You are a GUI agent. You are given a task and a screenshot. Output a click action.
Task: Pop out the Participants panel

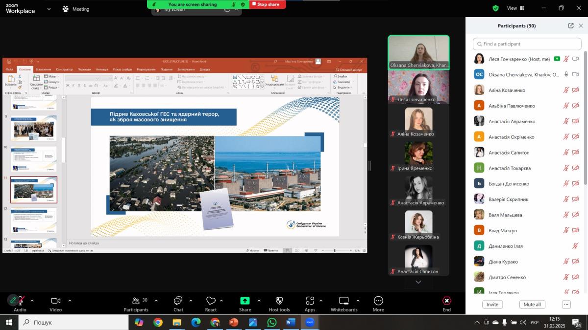(571, 26)
